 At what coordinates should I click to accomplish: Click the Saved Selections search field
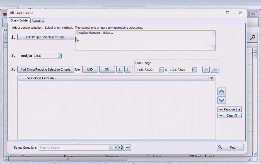(x=74, y=148)
